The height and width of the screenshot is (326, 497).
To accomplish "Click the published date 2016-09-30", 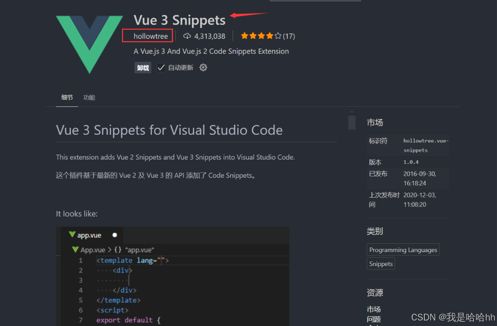I will point(419,178).
